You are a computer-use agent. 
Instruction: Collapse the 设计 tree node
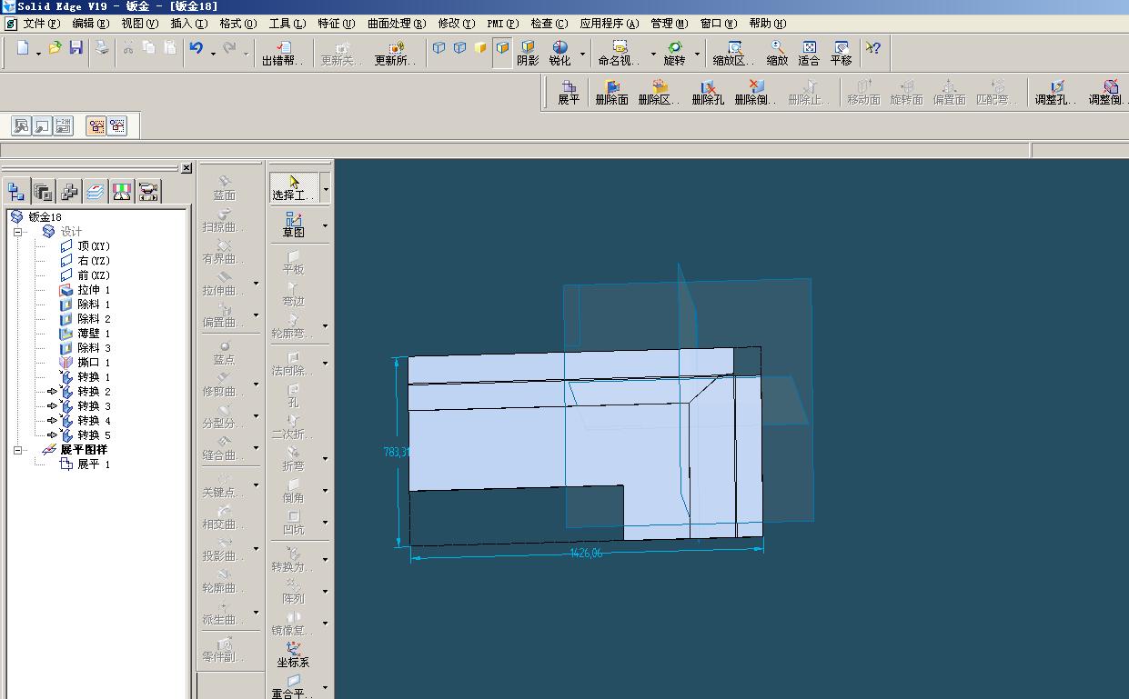point(17,232)
